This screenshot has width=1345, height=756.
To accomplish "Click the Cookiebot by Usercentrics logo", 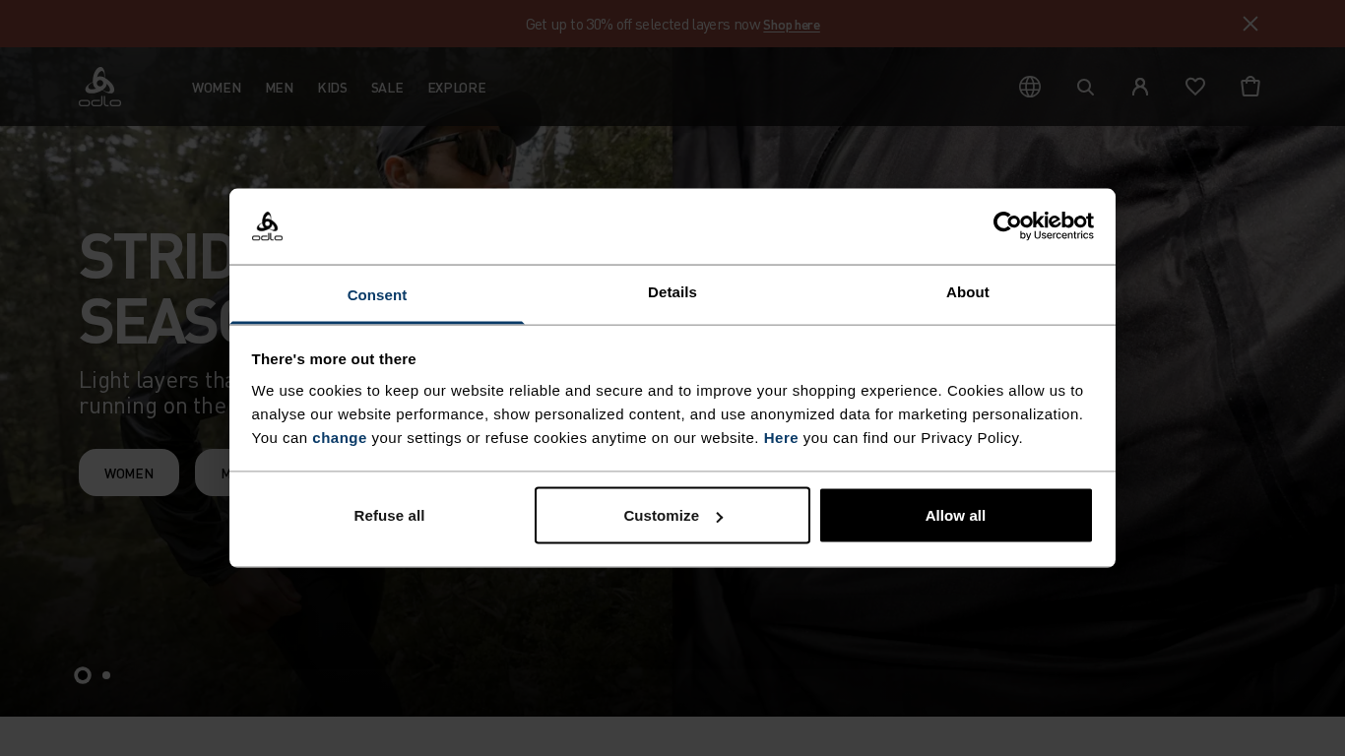I will [x=1044, y=226].
